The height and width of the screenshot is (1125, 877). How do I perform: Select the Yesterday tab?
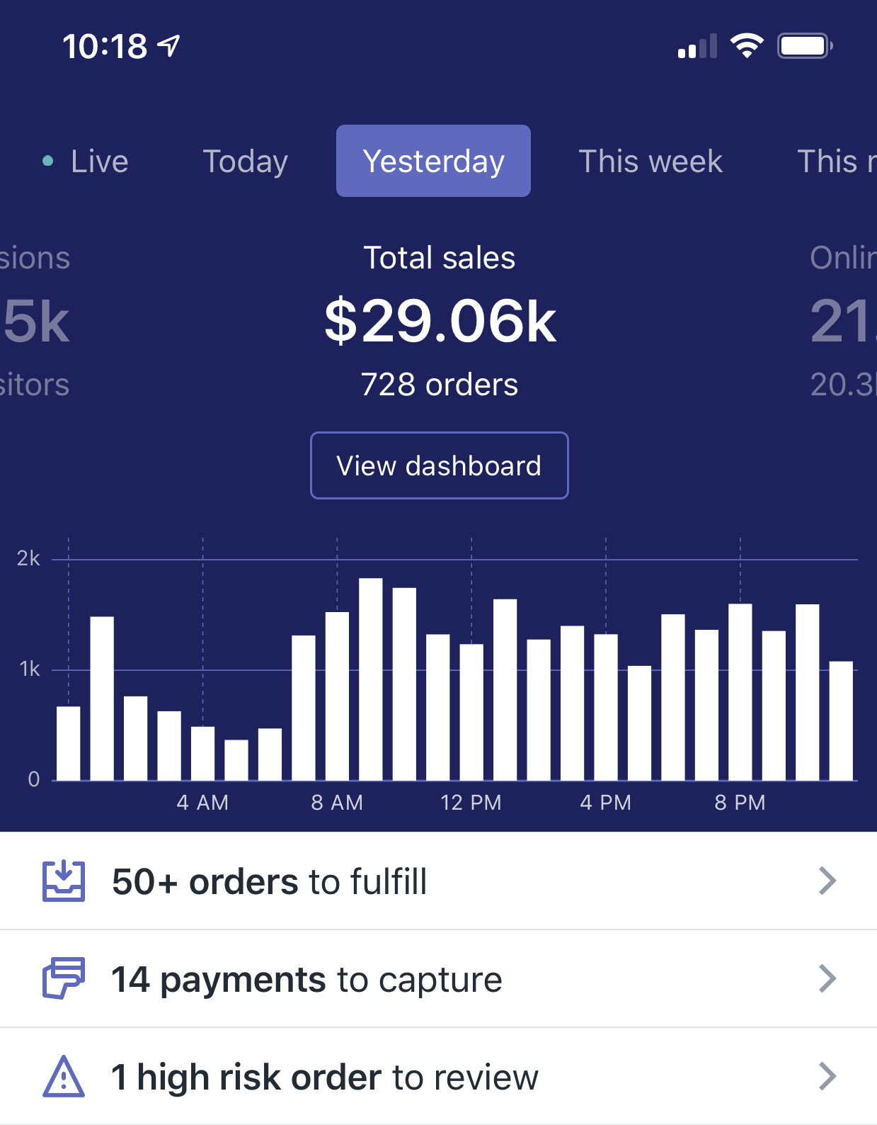point(433,161)
